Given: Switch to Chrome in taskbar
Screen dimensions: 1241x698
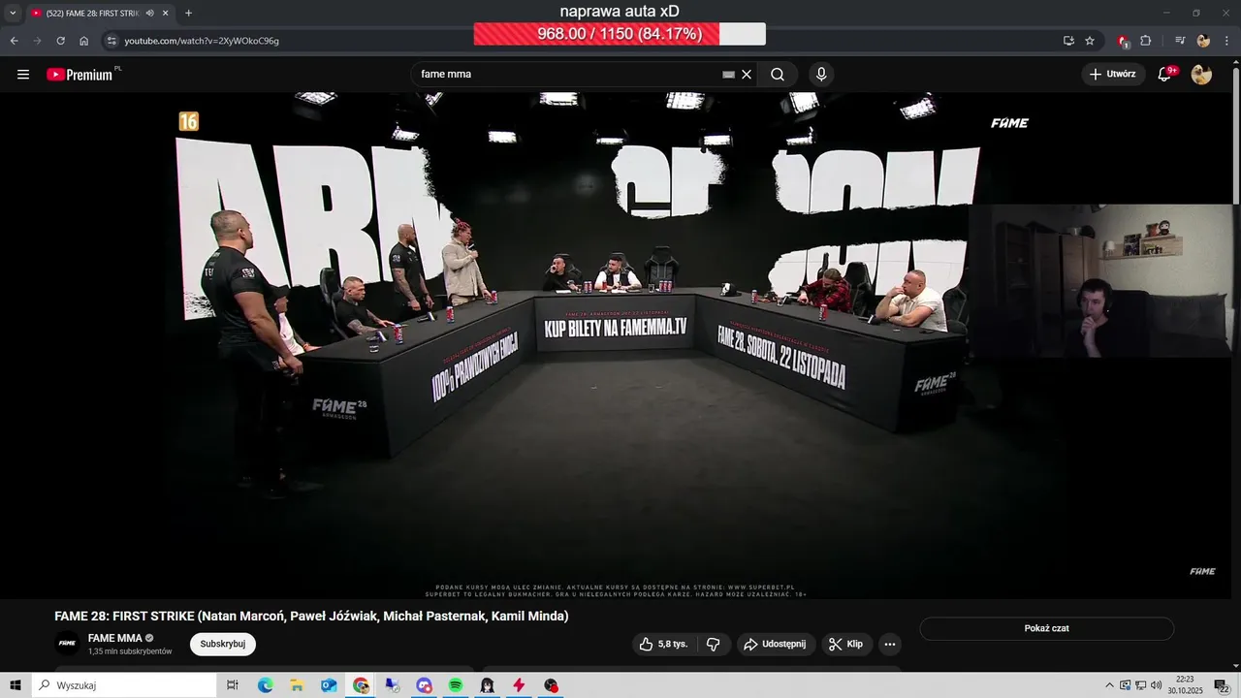Looking at the screenshot, I should tap(361, 685).
